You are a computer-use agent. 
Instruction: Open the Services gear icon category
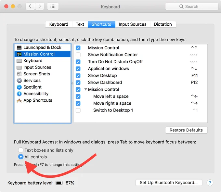click(x=19, y=81)
